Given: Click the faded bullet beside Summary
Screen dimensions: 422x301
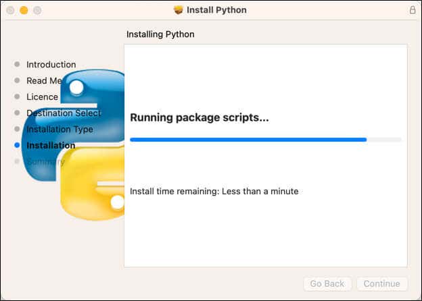Looking at the screenshot, I should point(17,161).
